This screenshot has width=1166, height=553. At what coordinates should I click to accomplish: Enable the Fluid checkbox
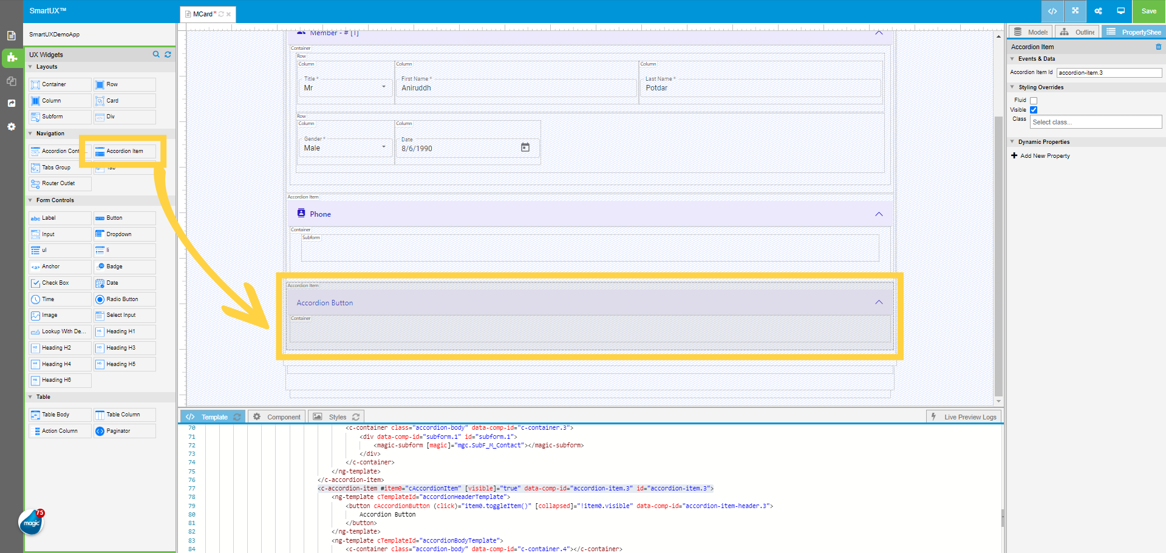click(x=1034, y=101)
